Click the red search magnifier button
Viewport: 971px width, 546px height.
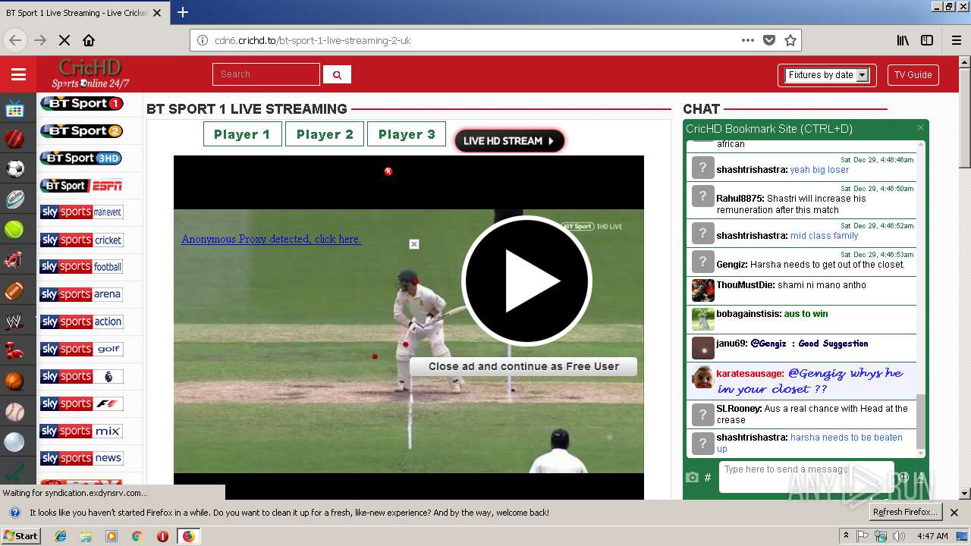point(337,74)
